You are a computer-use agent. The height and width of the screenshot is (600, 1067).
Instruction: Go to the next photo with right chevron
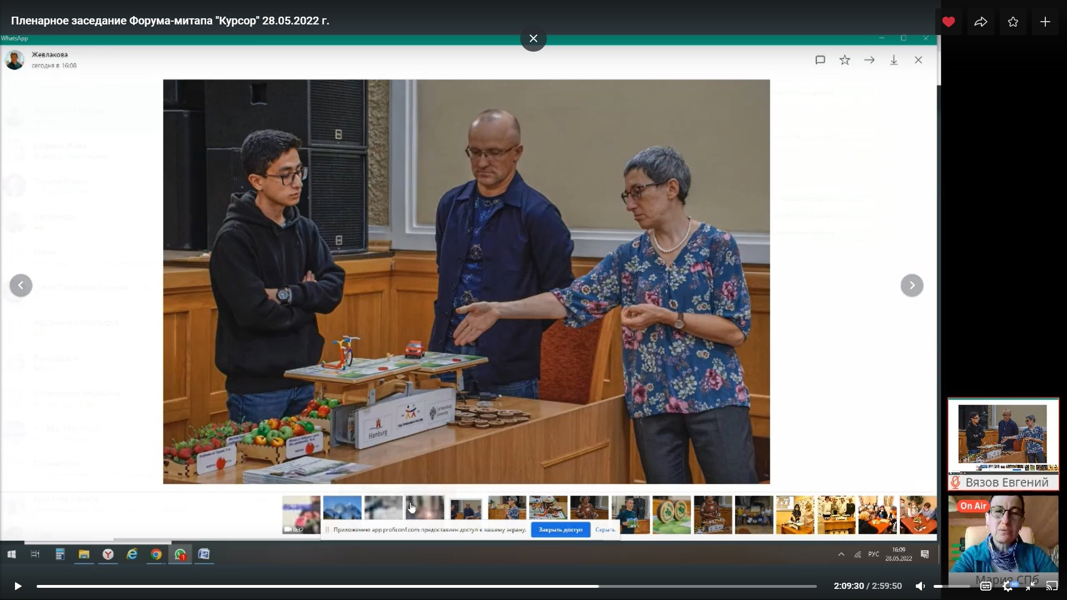click(x=912, y=286)
